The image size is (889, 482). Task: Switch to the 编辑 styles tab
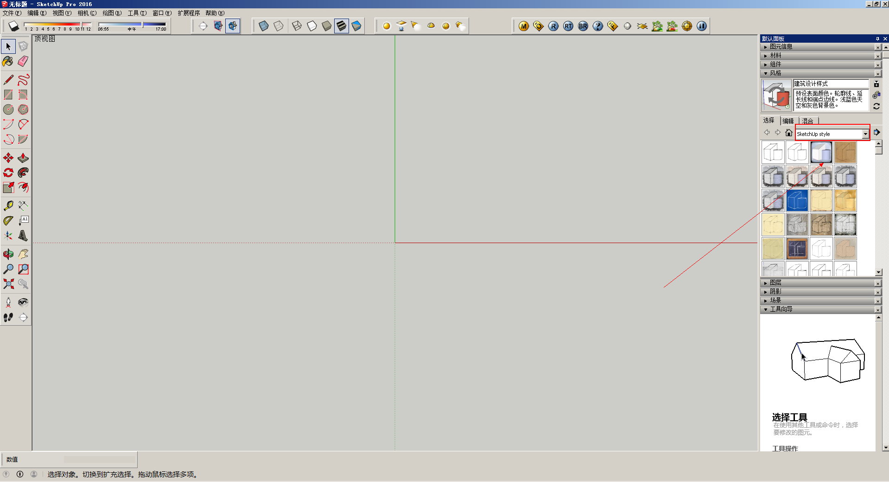pyautogui.click(x=788, y=121)
